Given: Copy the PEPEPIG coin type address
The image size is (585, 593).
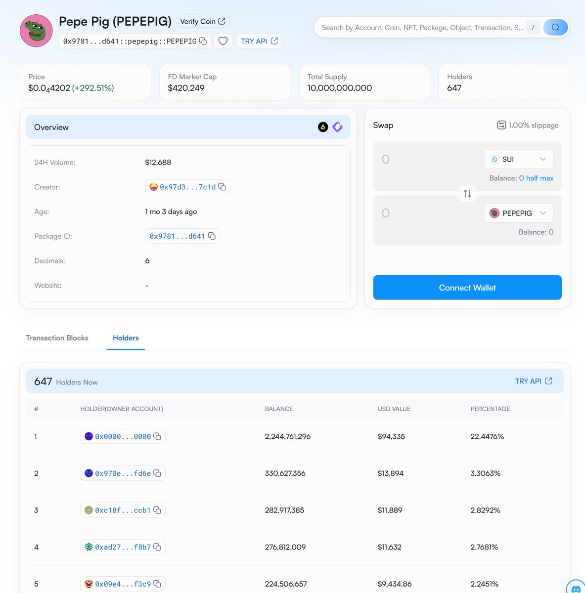Looking at the screenshot, I should [x=203, y=41].
